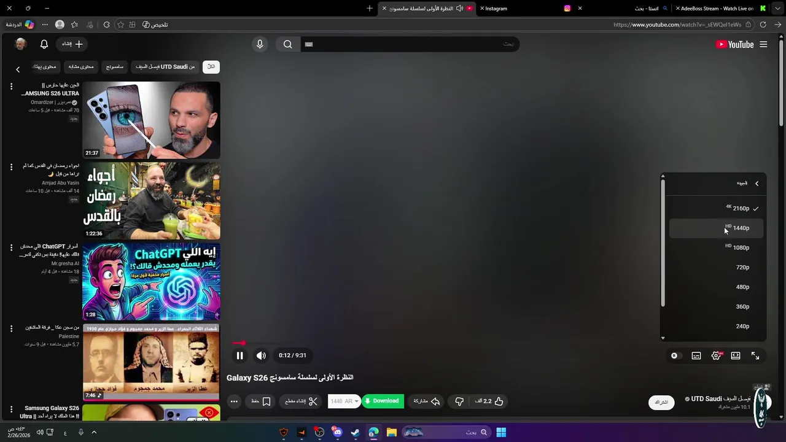This screenshot has width=786, height=442.
Task: Open the Samsung S26 Ultra 21:37 thumbnail
Action: tap(151, 120)
